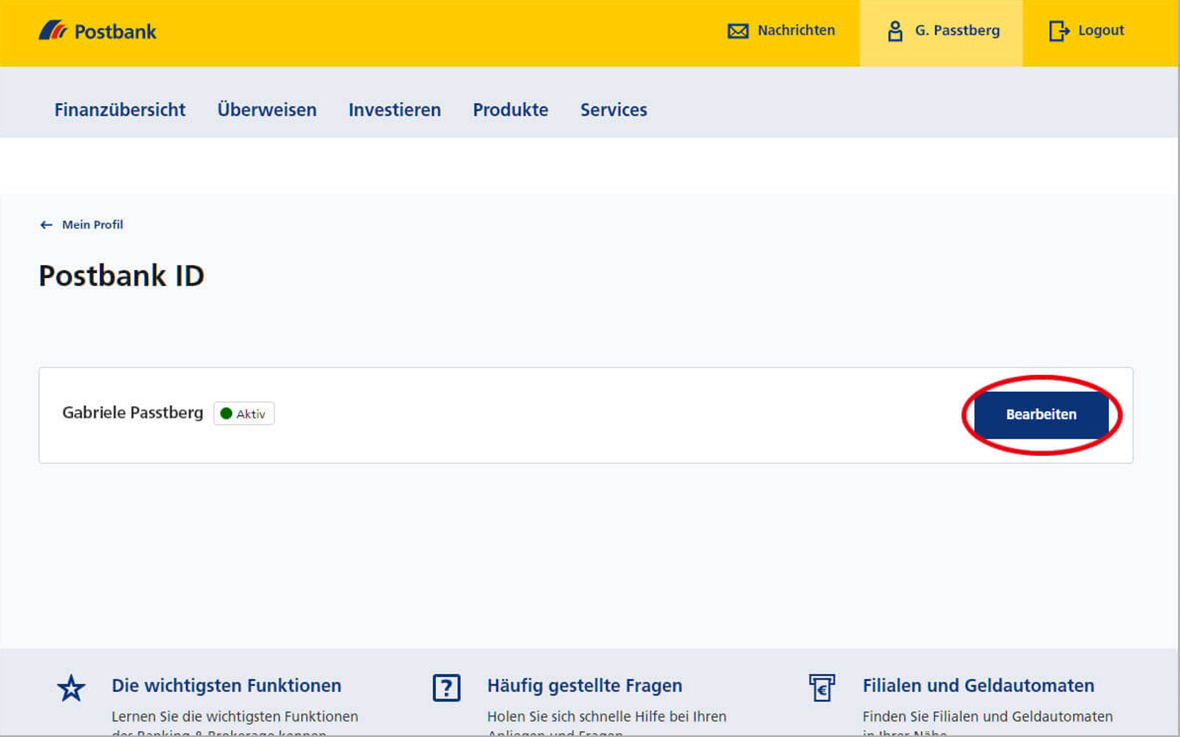Click the back arrow beside Mein Profil

46,225
